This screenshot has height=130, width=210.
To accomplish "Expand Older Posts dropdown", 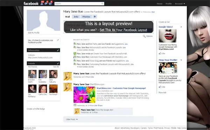I will click(x=72, y=119).
